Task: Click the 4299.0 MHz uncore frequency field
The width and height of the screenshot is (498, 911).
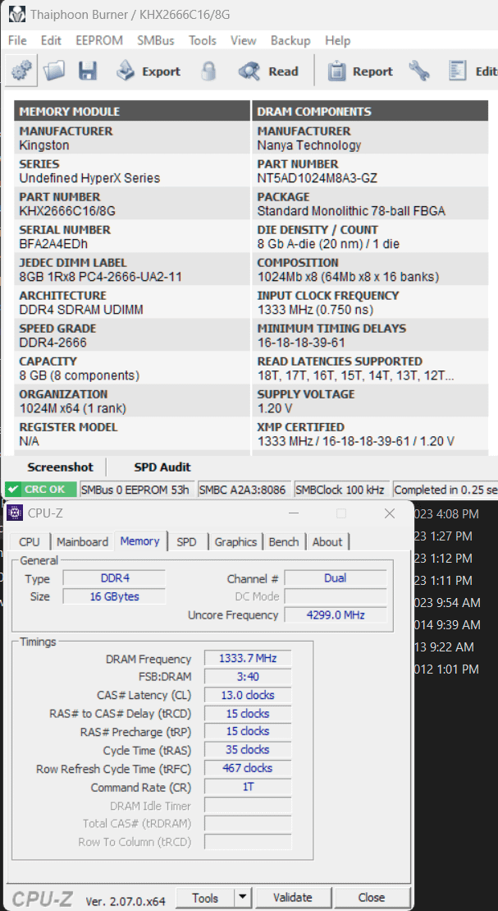Action: (x=336, y=614)
